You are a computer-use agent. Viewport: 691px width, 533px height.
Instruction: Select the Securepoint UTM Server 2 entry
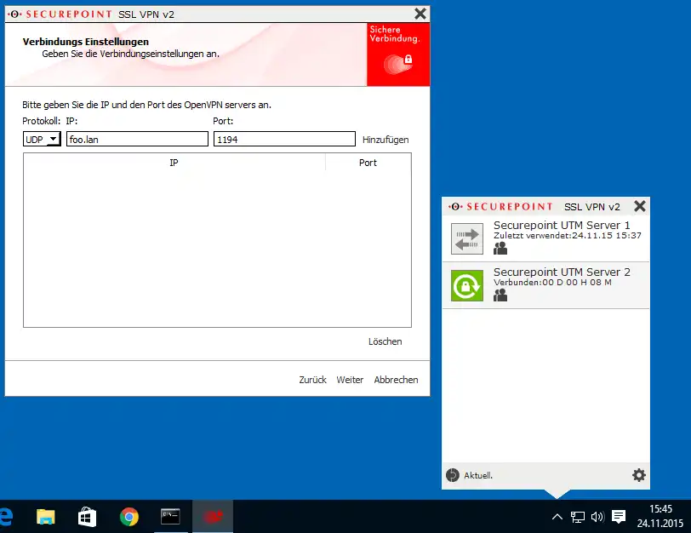[545, 286]
